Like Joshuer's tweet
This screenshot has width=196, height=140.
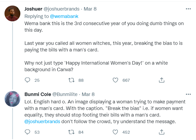(115, 80)
